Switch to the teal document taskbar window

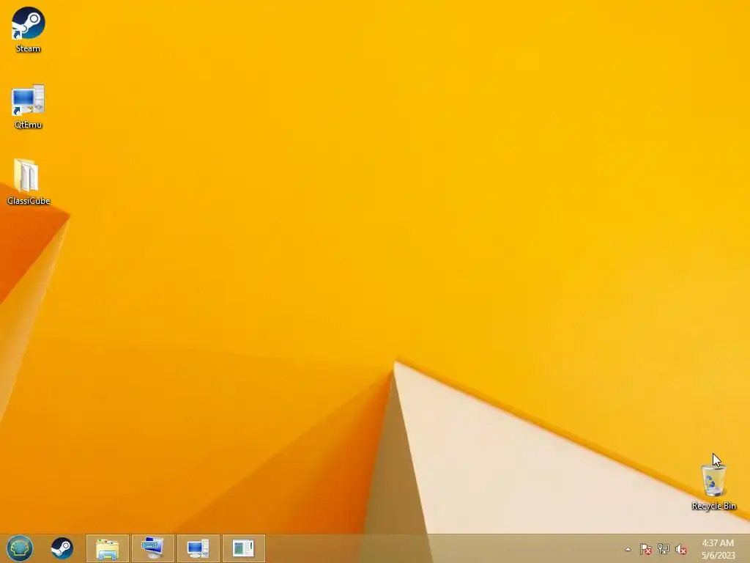[x=243, y=548]
